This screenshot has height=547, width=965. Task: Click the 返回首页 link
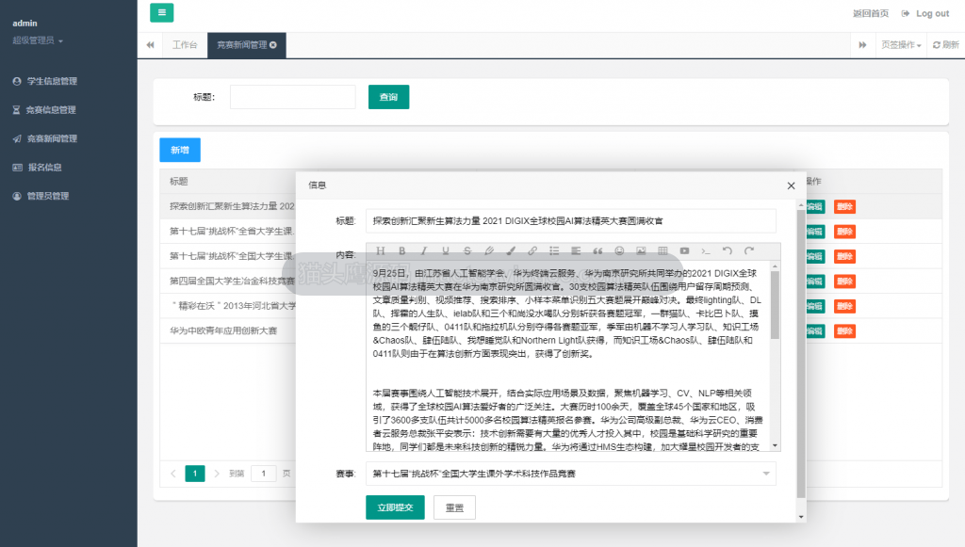pos(870,13)
